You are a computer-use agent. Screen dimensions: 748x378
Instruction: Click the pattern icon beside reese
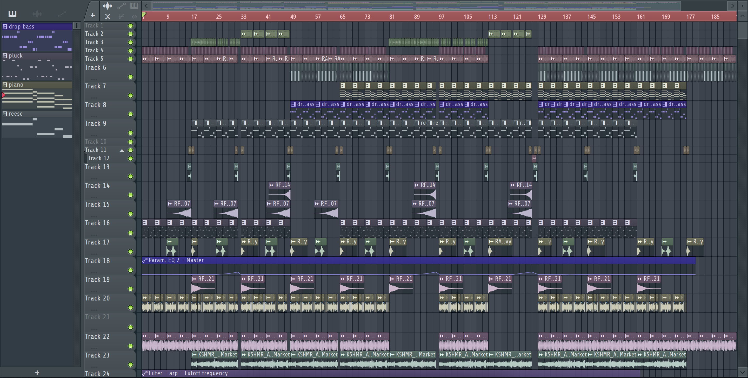pos(5,114)
